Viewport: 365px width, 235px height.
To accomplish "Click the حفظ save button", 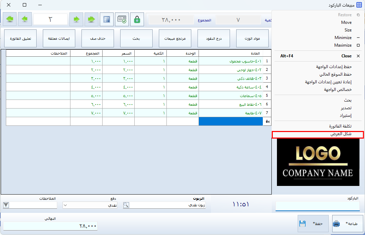I will (x=313, y=224).
